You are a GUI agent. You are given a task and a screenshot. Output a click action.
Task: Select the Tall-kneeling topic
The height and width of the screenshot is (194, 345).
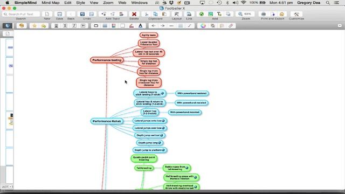144,168
